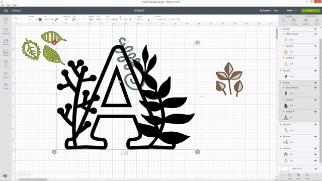Select the second Letter A layer thumbnail

(x=286, y=118)
